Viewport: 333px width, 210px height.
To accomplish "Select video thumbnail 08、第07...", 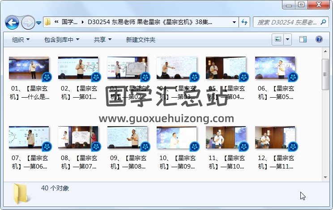I will click(79, 138).
